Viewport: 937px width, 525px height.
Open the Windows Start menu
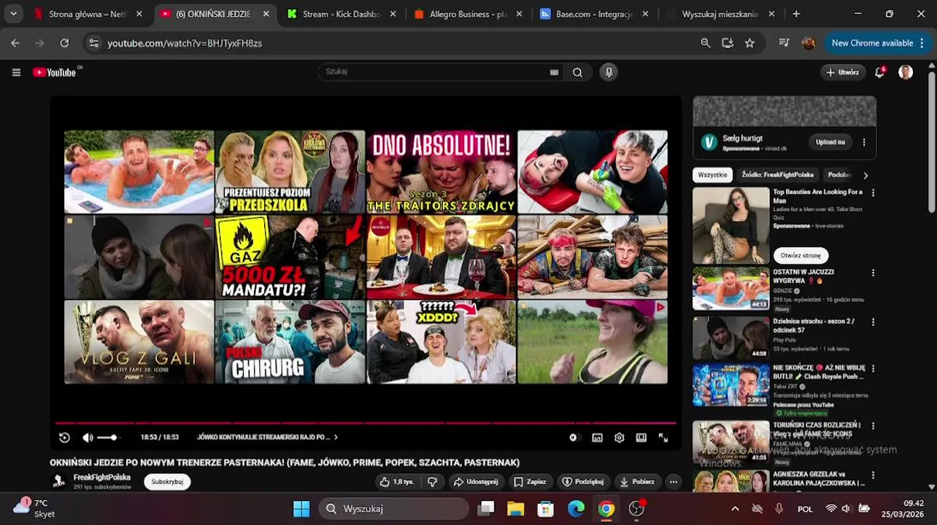(301, 508)
